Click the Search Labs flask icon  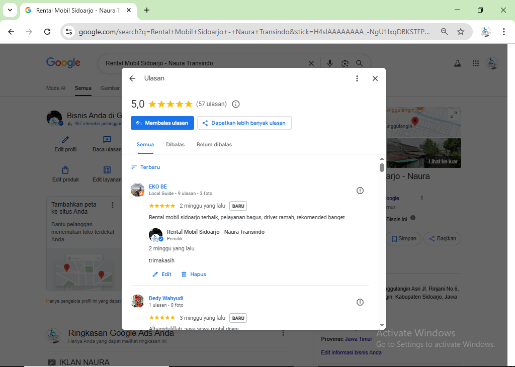457,63
